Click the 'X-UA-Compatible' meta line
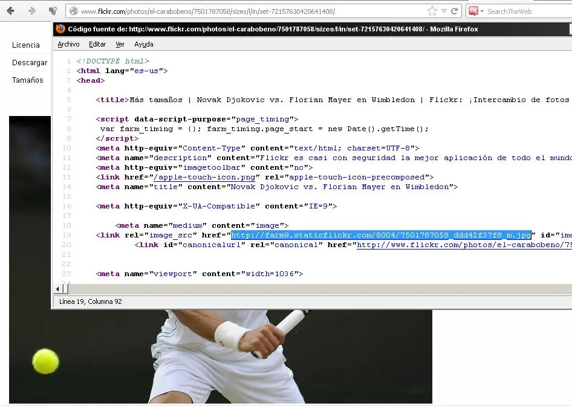Image resolution: width=572 pixels, height=406 pixels. click(216, 206)
